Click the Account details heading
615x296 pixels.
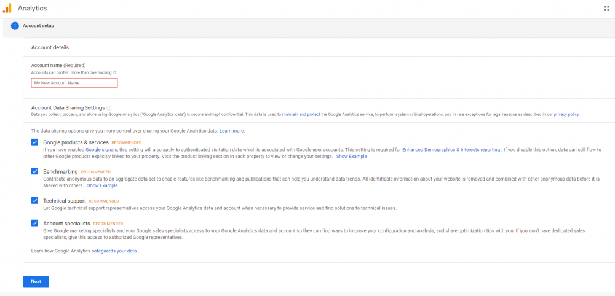(x=50, y=47)
